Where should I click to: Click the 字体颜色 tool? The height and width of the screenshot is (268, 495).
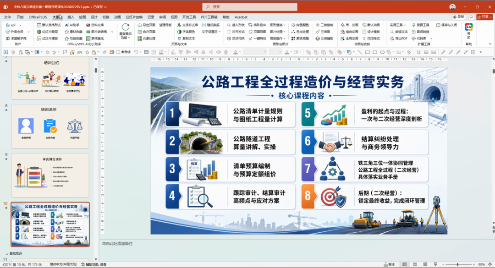click(x=186, y=32)
